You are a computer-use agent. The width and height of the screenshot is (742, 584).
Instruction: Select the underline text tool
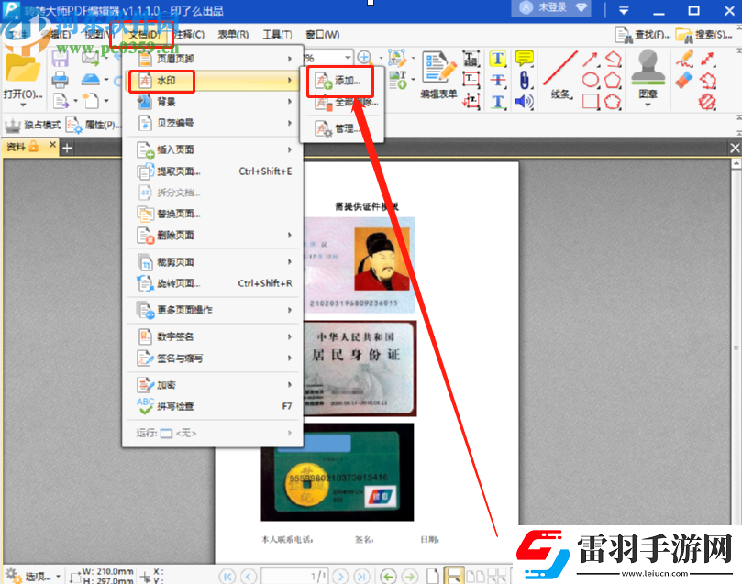click(x=497, y=101)
